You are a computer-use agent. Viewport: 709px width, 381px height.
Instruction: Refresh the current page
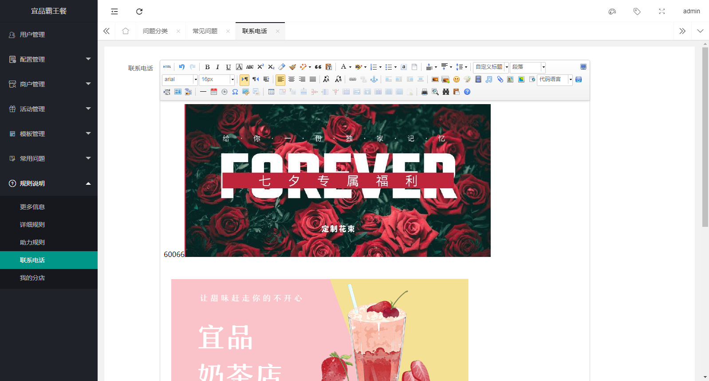pos(139,12)
